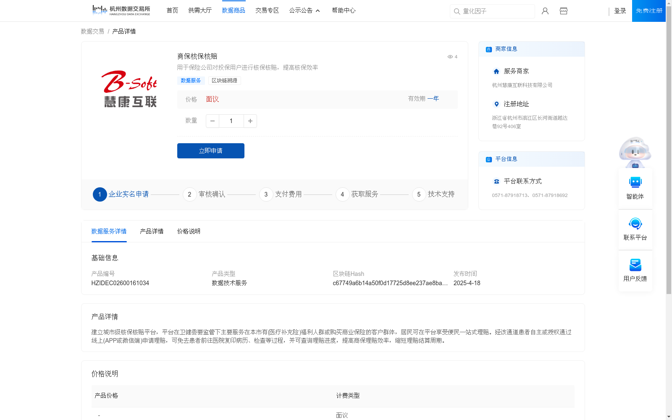The height and width of the screenshot is (420, 672).
Task: Click the 平台联系方式 telephone icon
Action: pyautogui.click(x=496, y=181)
